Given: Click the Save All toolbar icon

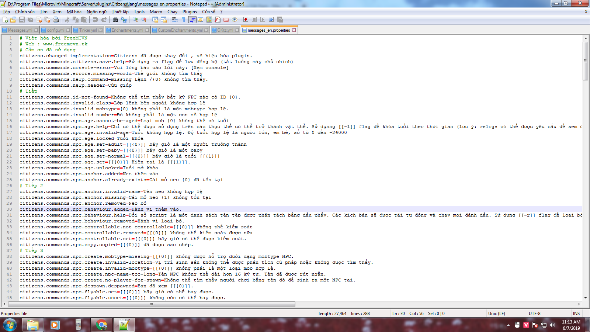Looking at the screenshot, I should (x=30, y=20).
